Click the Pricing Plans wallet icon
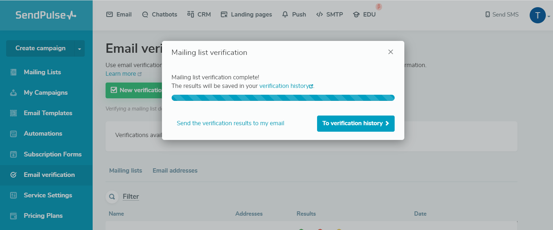 click(x=13, y=216)
